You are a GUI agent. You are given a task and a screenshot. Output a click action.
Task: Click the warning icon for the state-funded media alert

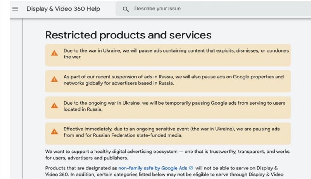54,132
